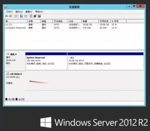Open Help via the blue question-mark toolbar icon
The width and height of the screenshot is (150, 131).
(21, 16)
